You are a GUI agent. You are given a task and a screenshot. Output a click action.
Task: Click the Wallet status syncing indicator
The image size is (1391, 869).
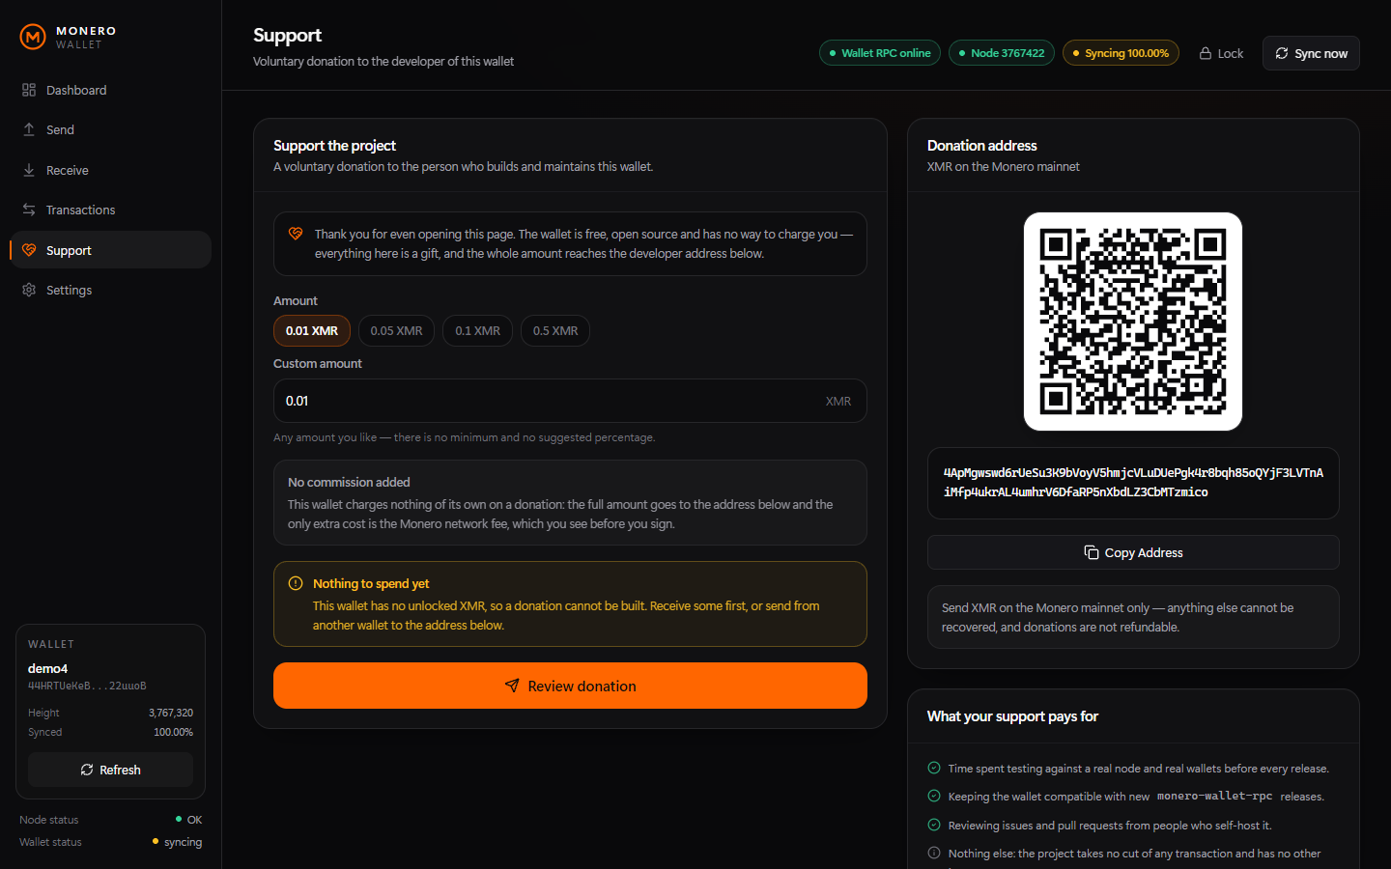(x=178, y=842)
